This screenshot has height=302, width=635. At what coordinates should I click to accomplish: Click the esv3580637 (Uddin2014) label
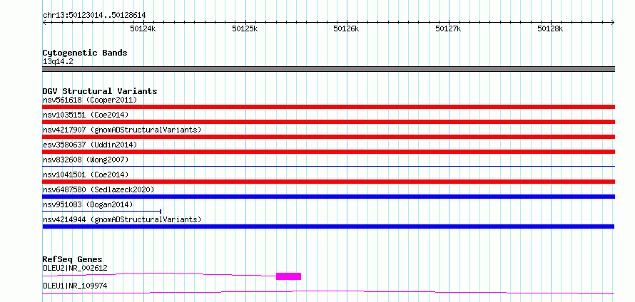[90, 145]
